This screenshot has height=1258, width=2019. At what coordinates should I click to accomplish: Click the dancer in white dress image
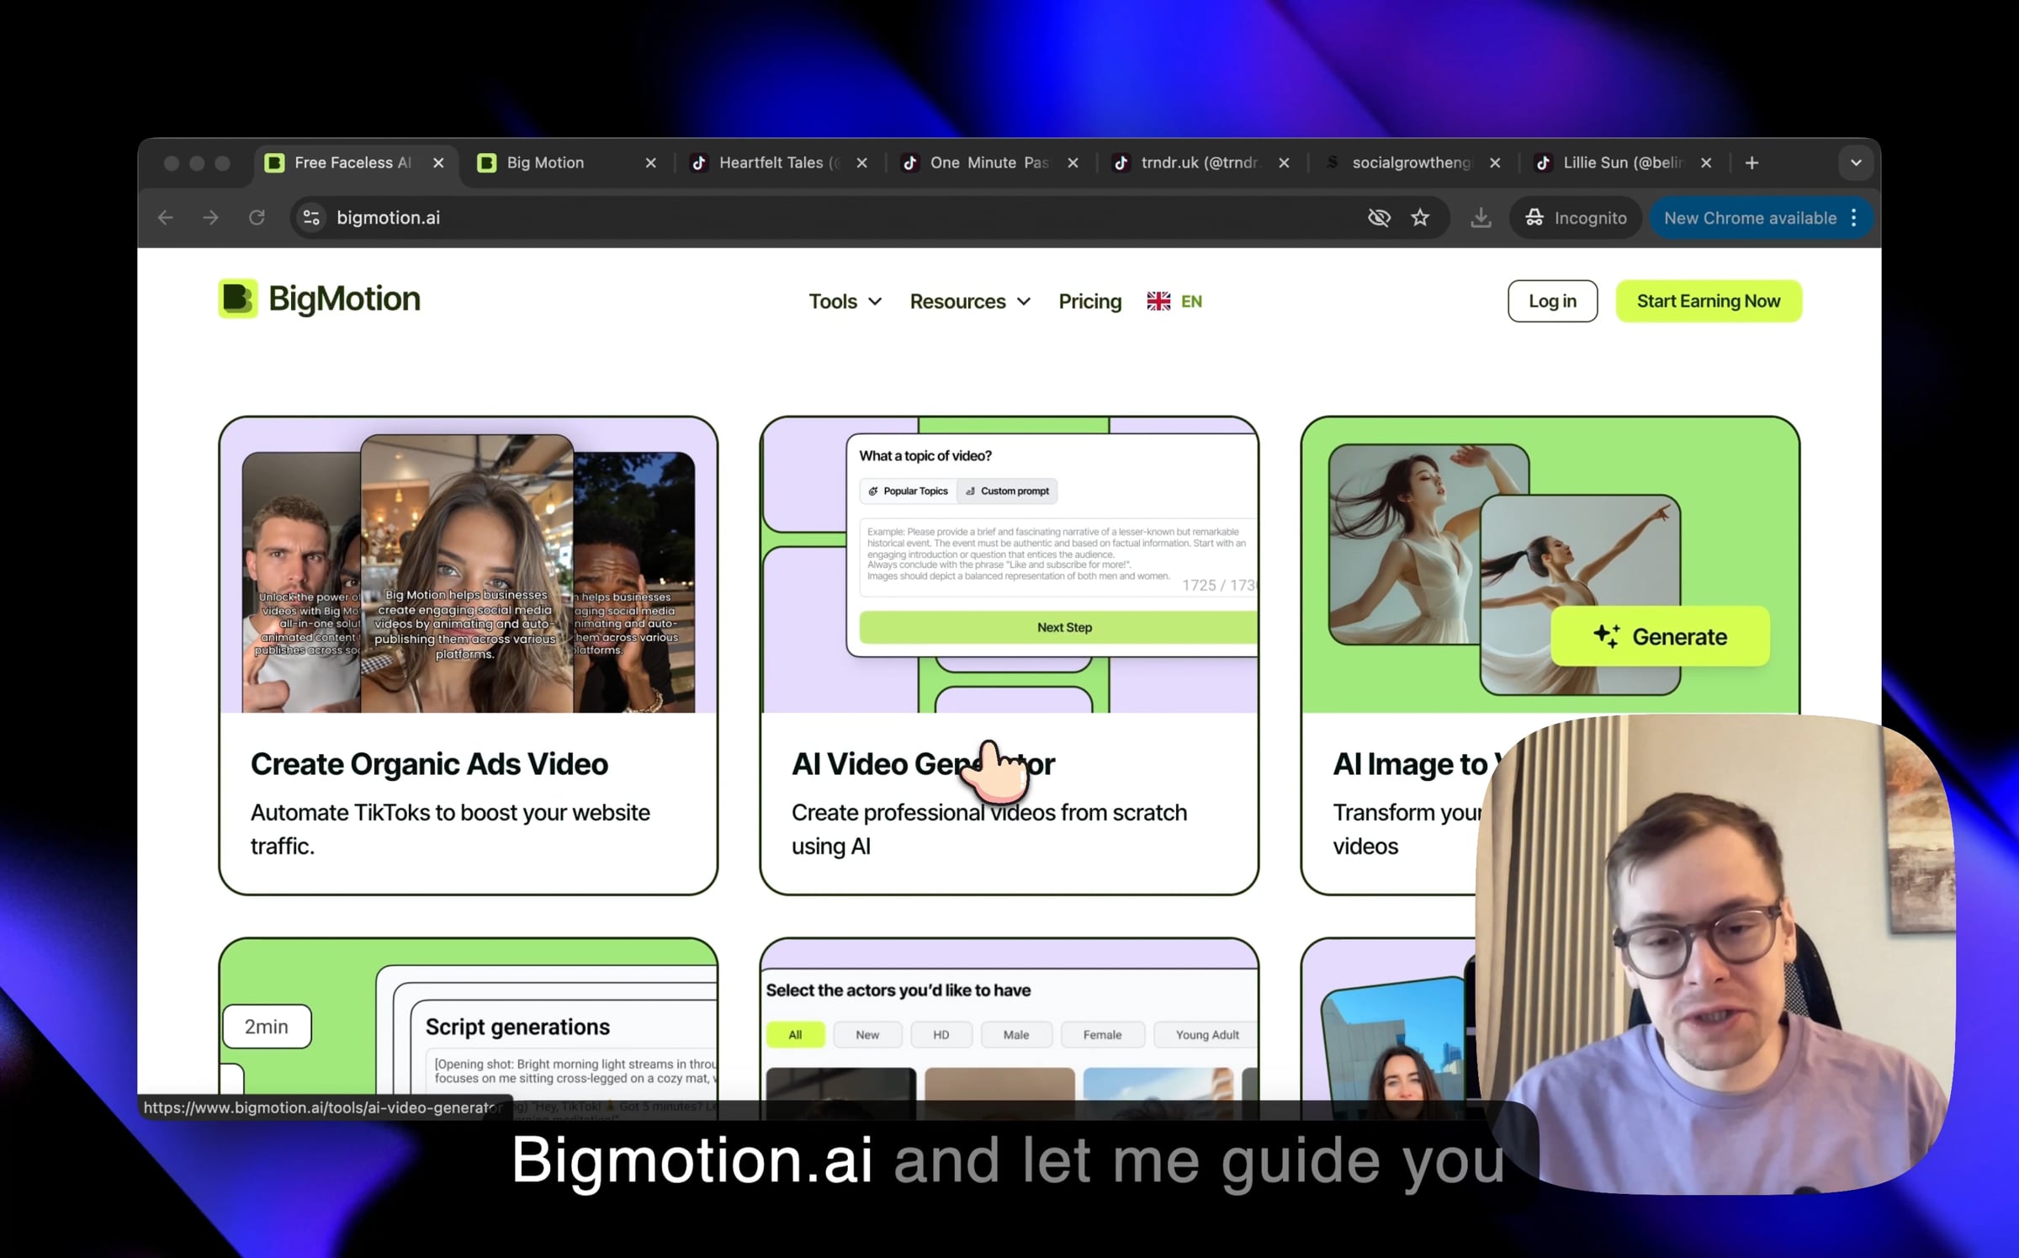click(x=1430, y=544)
